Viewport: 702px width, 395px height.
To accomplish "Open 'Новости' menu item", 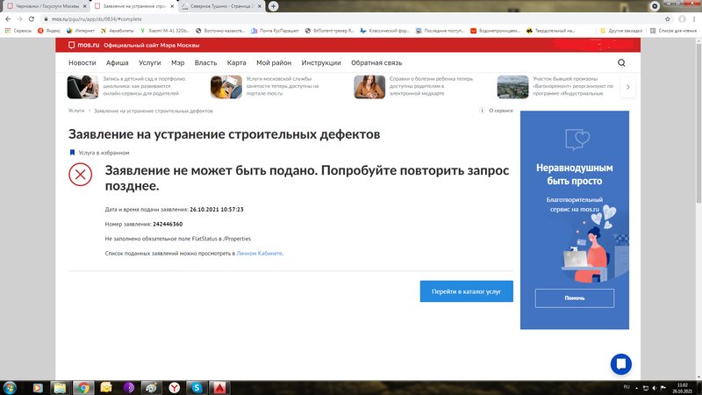I will (82, 62).
